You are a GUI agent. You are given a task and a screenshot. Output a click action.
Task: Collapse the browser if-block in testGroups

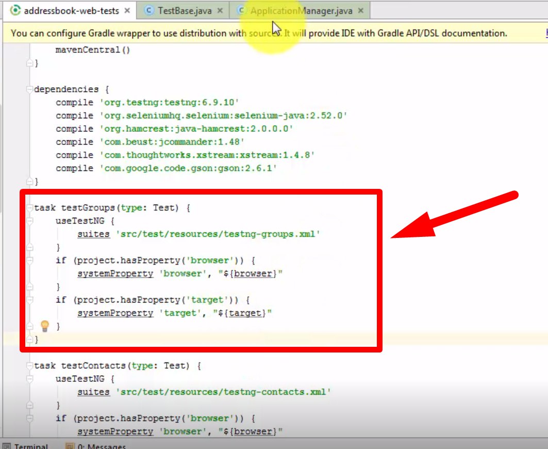point(30,261)
